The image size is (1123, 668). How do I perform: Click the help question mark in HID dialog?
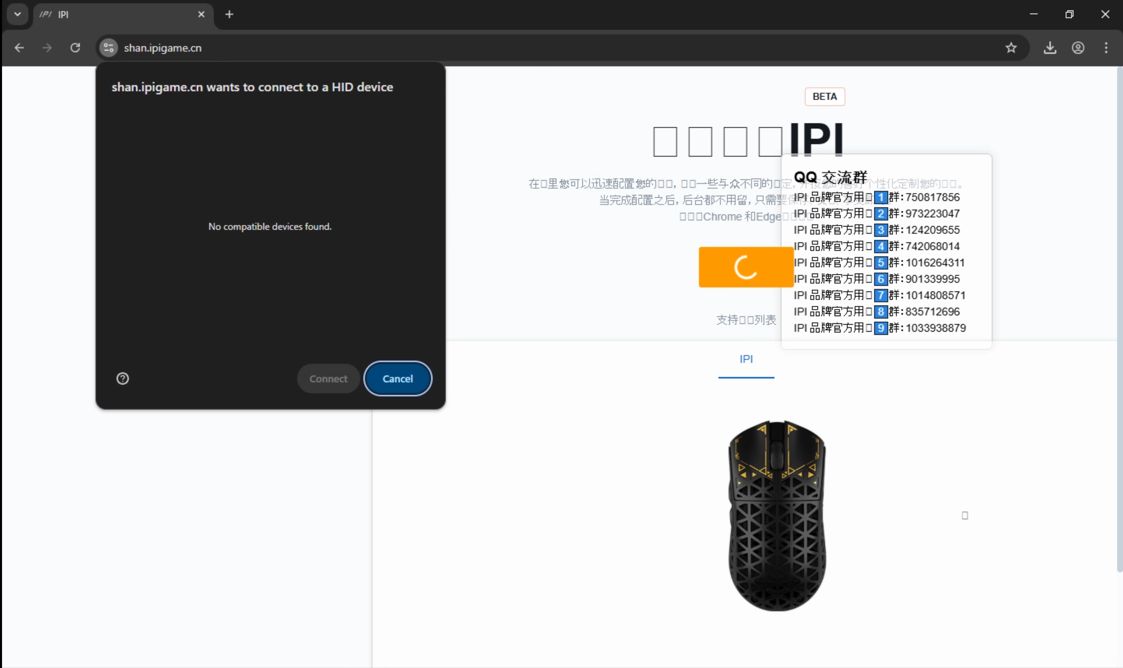[122, 378]
